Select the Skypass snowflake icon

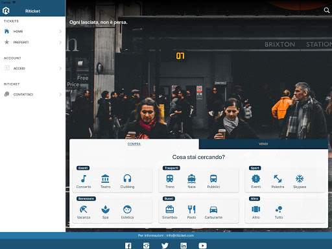point(300,178)
